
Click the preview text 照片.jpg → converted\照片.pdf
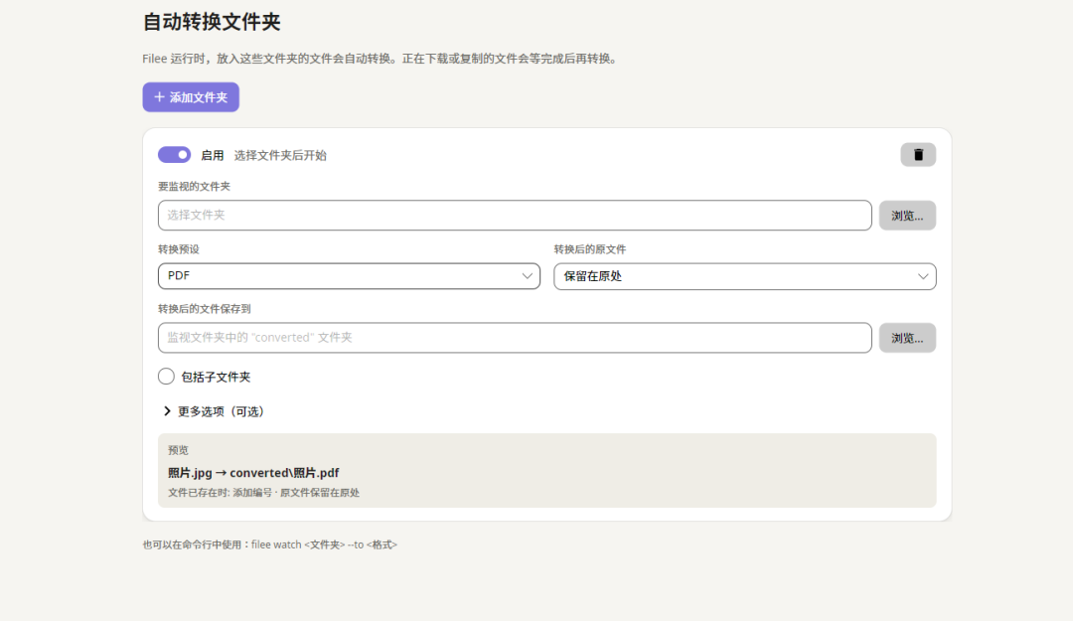click(253, 472)
